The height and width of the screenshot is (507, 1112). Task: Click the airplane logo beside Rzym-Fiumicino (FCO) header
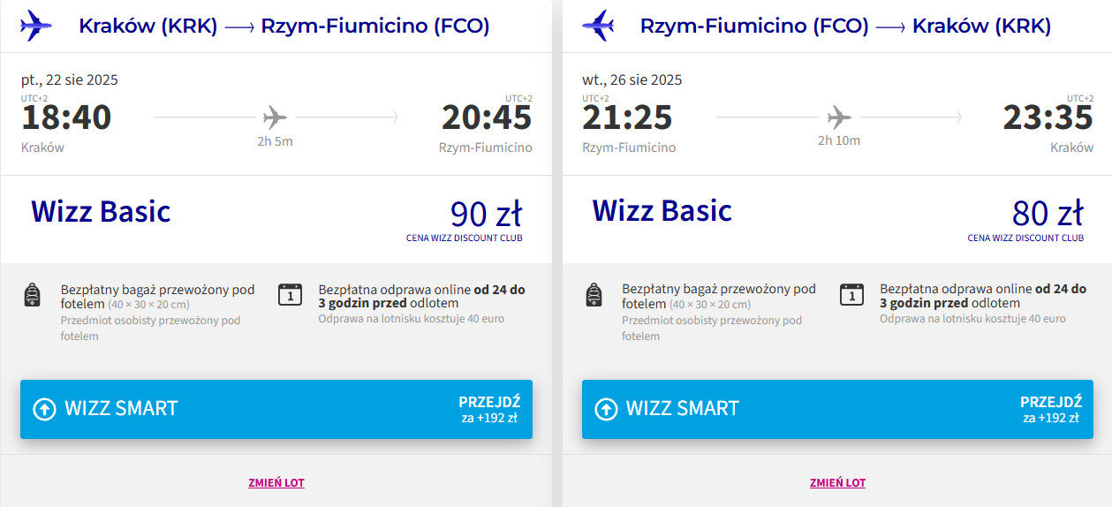tap(598, 26)
